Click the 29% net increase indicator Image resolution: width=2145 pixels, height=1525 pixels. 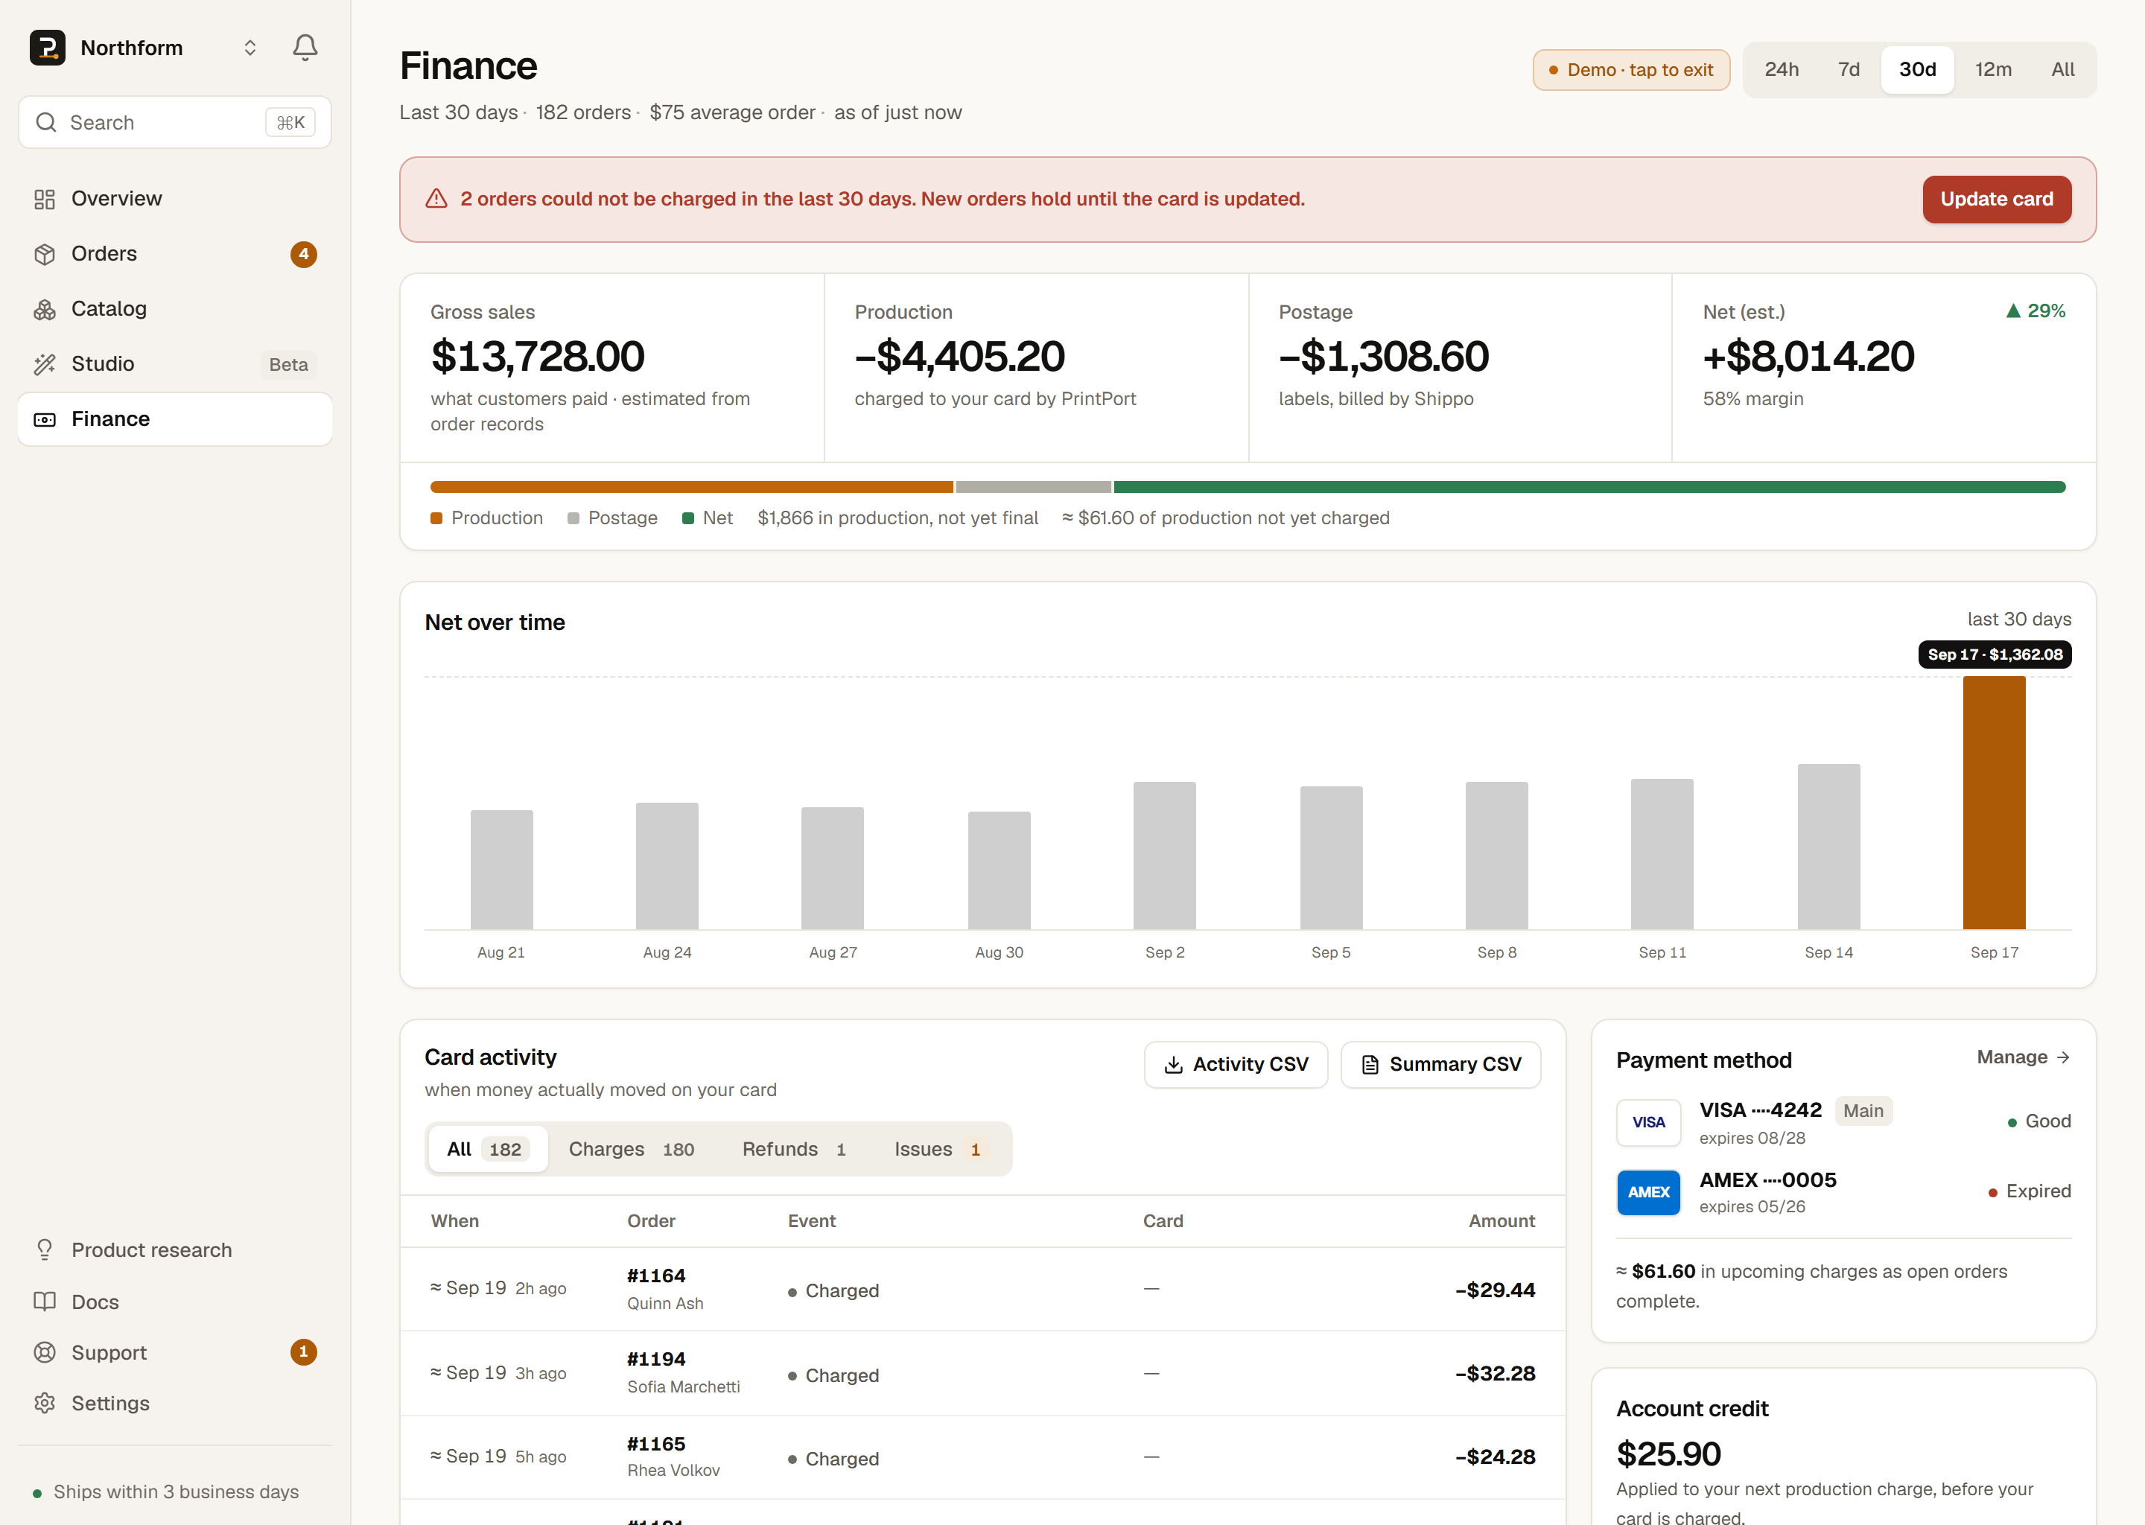(2035, 311)
